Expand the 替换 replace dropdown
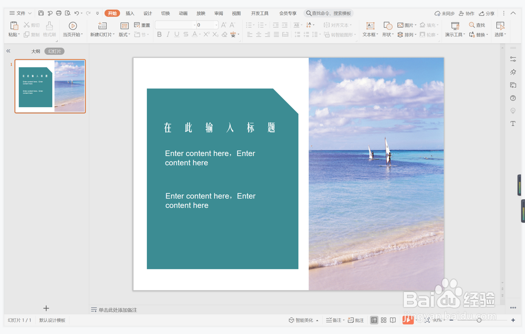This screenshot has height=334, width=525. tap(487, 34)
